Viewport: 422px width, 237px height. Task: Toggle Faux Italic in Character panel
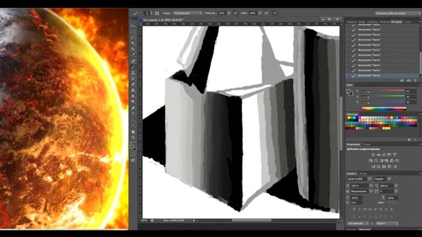coord(360,209)
